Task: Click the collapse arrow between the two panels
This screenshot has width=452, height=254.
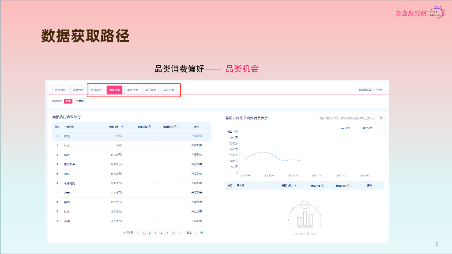Action: 216,179
